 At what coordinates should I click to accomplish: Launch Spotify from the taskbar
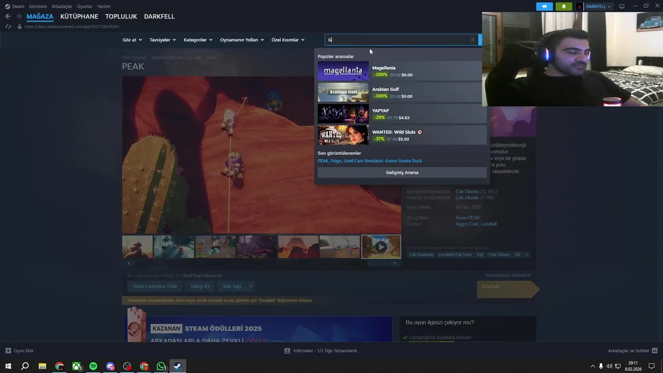pyautogui.click(x=93, y=366)
